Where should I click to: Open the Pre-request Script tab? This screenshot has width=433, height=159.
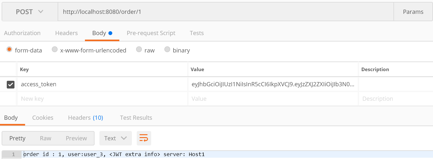click(x=151, y=33)
